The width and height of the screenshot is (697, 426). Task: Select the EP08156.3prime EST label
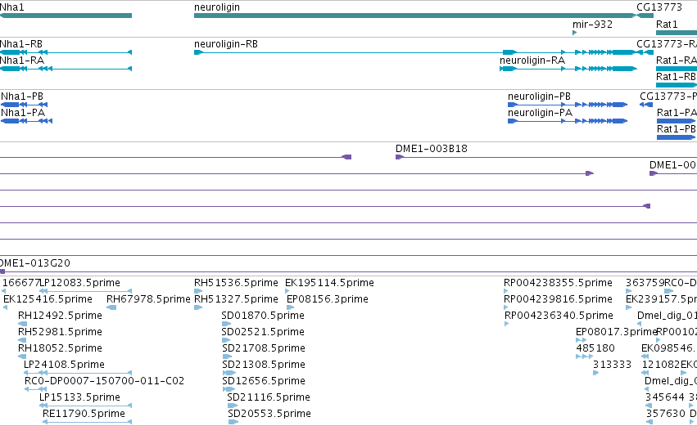(x=327, y=299)
